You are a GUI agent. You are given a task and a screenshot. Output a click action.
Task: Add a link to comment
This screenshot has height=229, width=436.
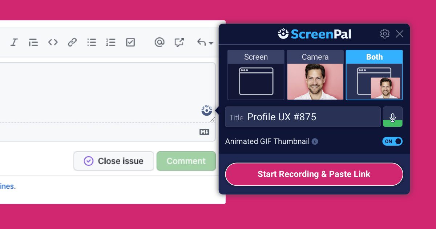[72, 42]
